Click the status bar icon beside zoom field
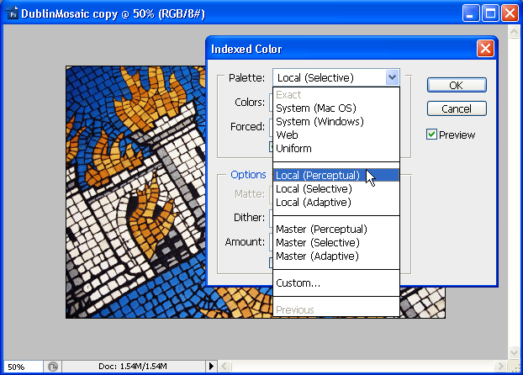The image size is (523, 375). 53,367
